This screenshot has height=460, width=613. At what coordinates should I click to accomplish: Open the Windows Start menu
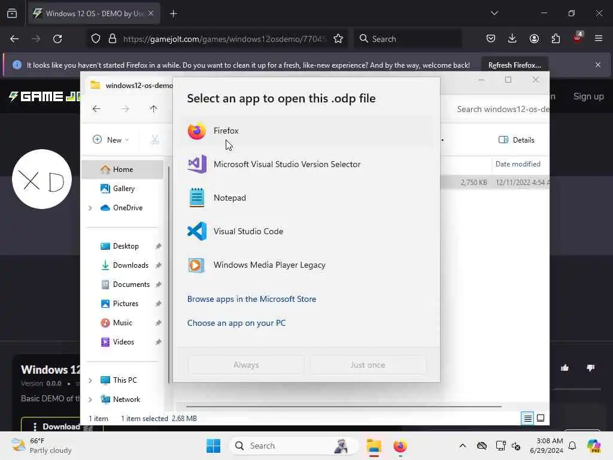(214, 446)
